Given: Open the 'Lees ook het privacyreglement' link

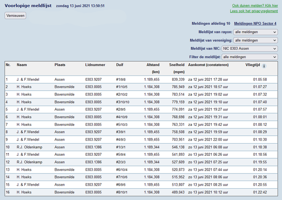Looking at the screenshot, I should click(253, 11).
